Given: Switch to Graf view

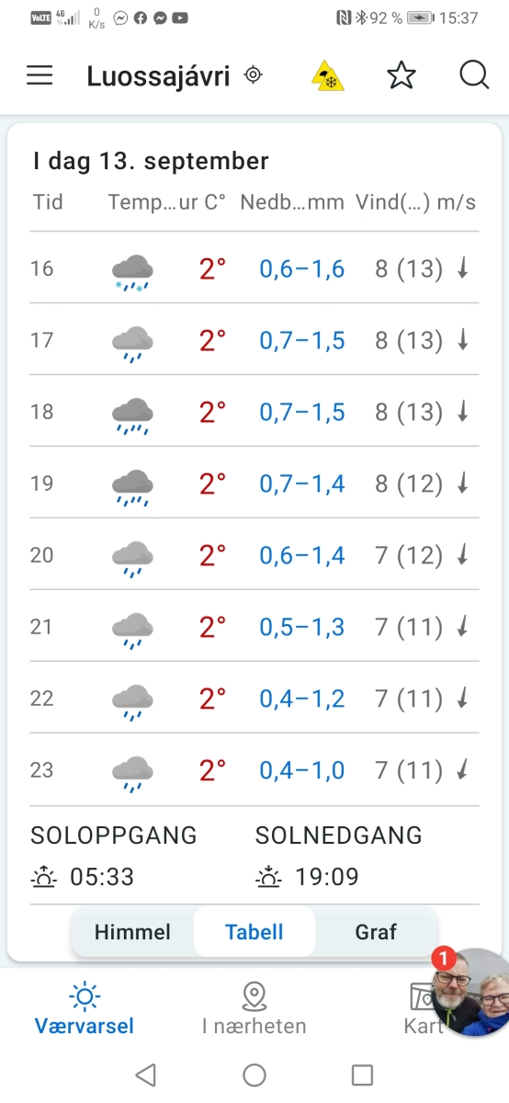Looking at the screenshot, I should (376, 932).
